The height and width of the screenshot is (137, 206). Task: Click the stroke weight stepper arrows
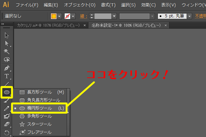click(91, 16)
